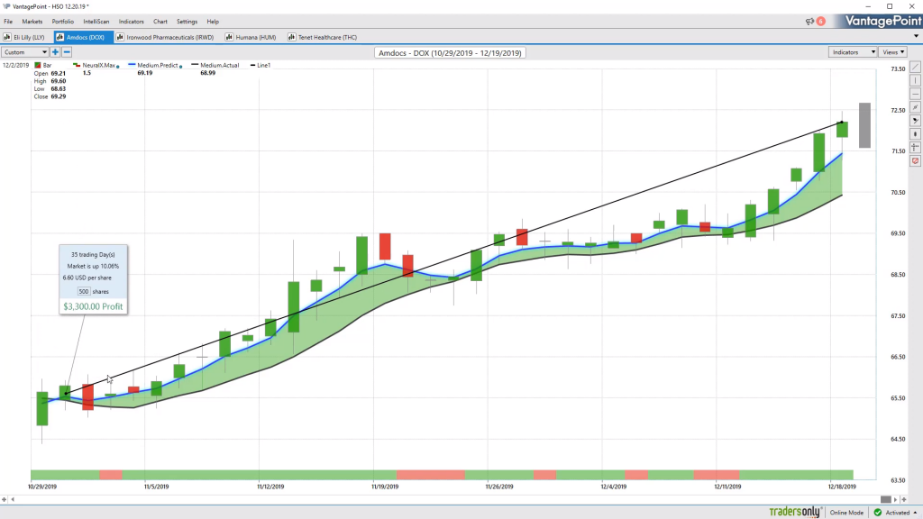Switch to the Eli Lilly (LLY) tab
923x519 pixels.
tap(24, 37)
